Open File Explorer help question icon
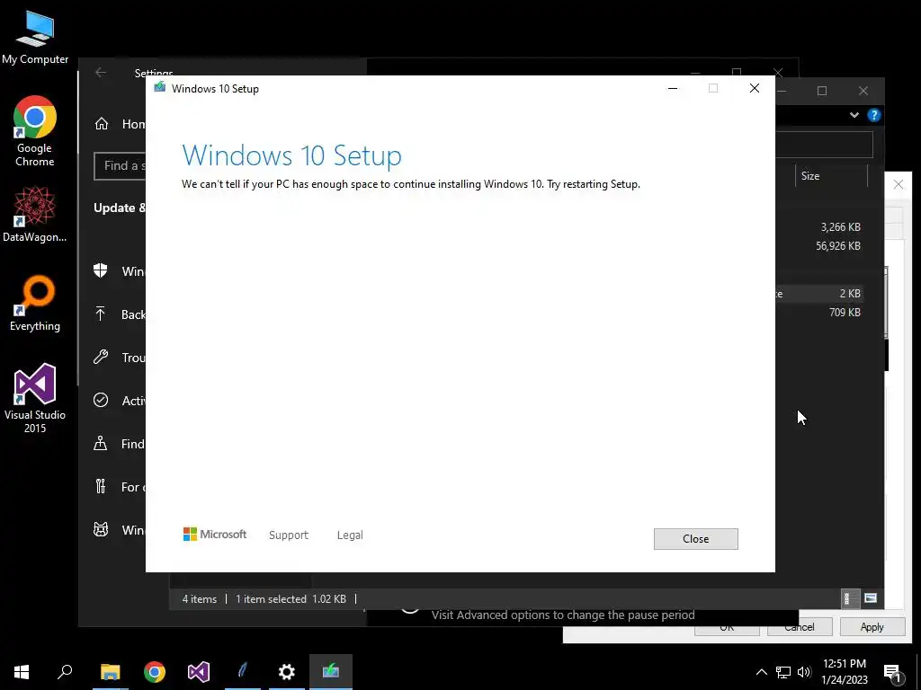Image resolution: width=921 pixels, height=690 pixels. coord(874,115)
